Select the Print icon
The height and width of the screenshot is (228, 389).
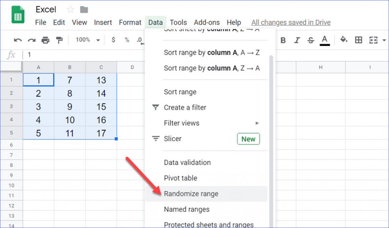click(x=45, y=40)
